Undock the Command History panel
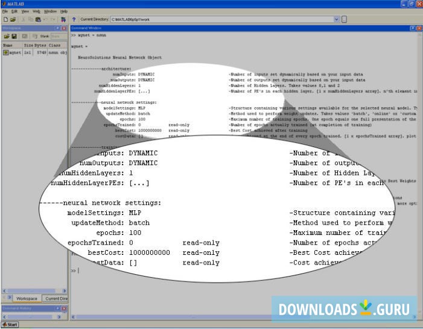The width and height of the screenshot is (423, 329). (58, 309)
